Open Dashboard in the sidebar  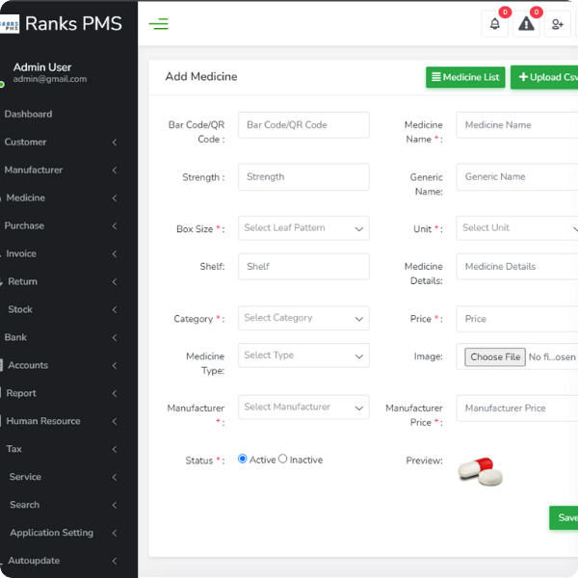pos(29,114)
